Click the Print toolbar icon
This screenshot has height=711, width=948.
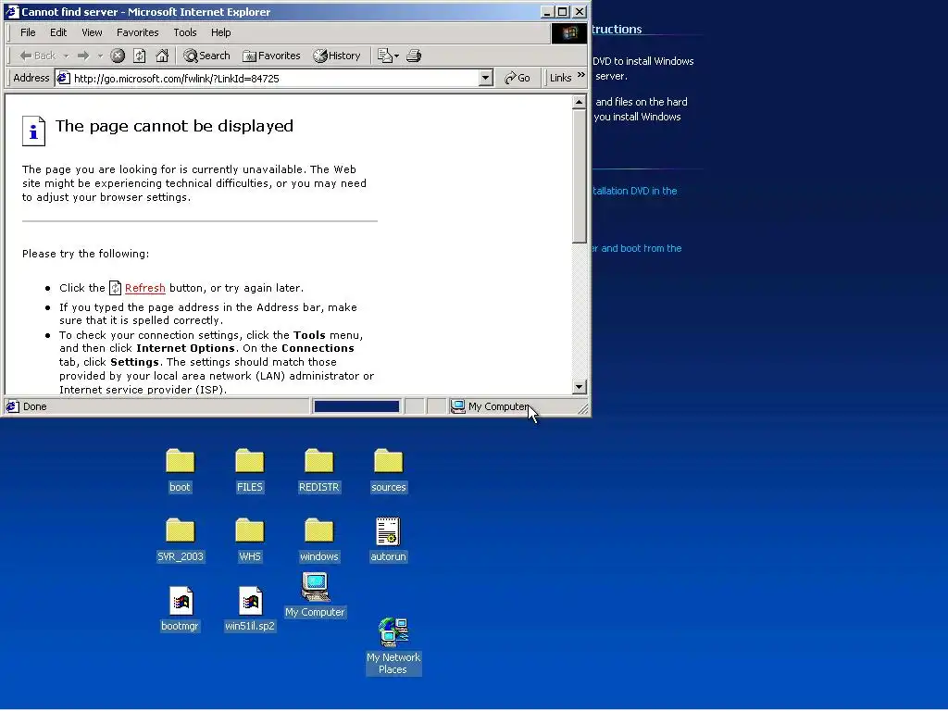click(414, 56)
